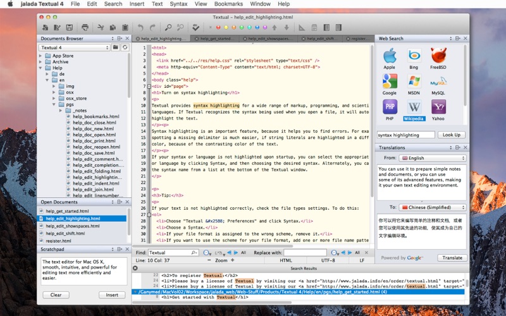Open help_edit_shift.html in Open Documents
This screenshot has width=506, height=316.
pyautogui.click(x=65, y=233)
